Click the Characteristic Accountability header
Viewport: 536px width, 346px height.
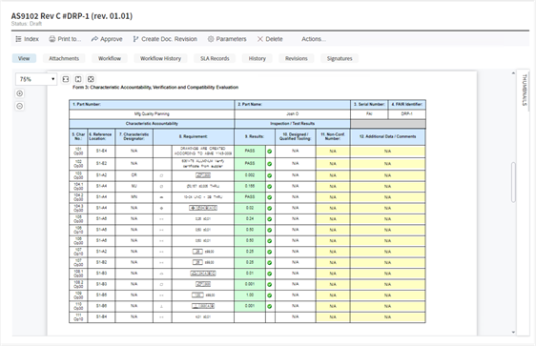pyautogui.click(x=152, y=124)
